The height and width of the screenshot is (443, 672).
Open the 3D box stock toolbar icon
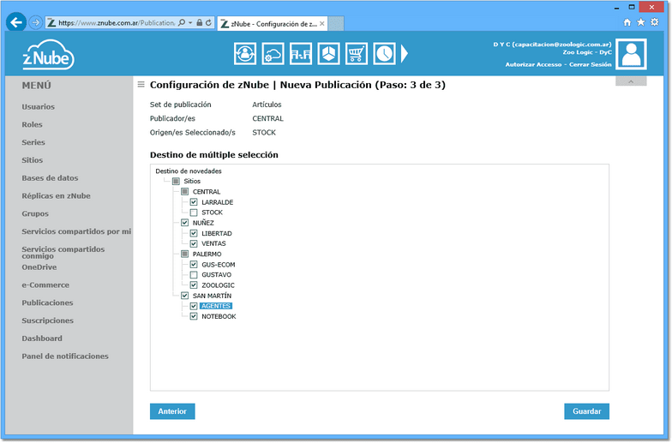[x=329, y=54]
